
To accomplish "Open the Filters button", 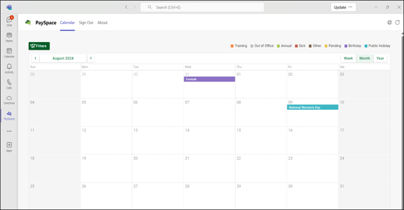I will click(39, 46).
